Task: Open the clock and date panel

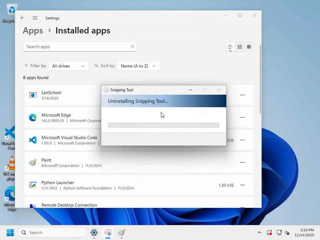Action: [x=304, y=232]
